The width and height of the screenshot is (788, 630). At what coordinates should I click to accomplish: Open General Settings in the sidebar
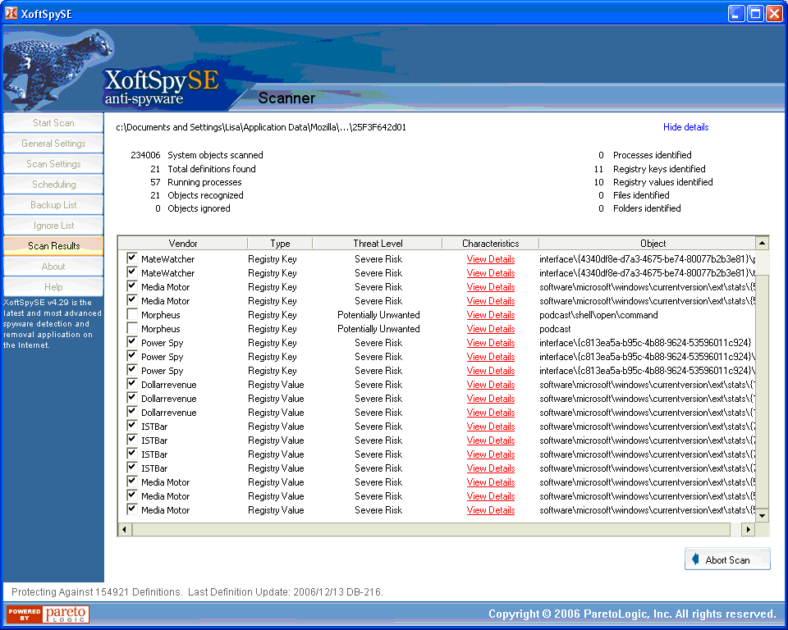[53, 144]
